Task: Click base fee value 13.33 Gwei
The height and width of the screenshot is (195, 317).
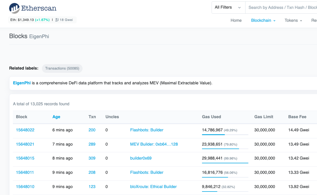Action: click(x=299, y=172)
